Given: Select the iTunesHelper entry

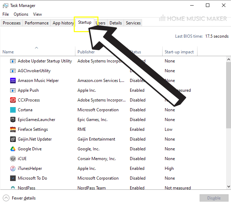Looking at the screenshot, I should 113,168.
